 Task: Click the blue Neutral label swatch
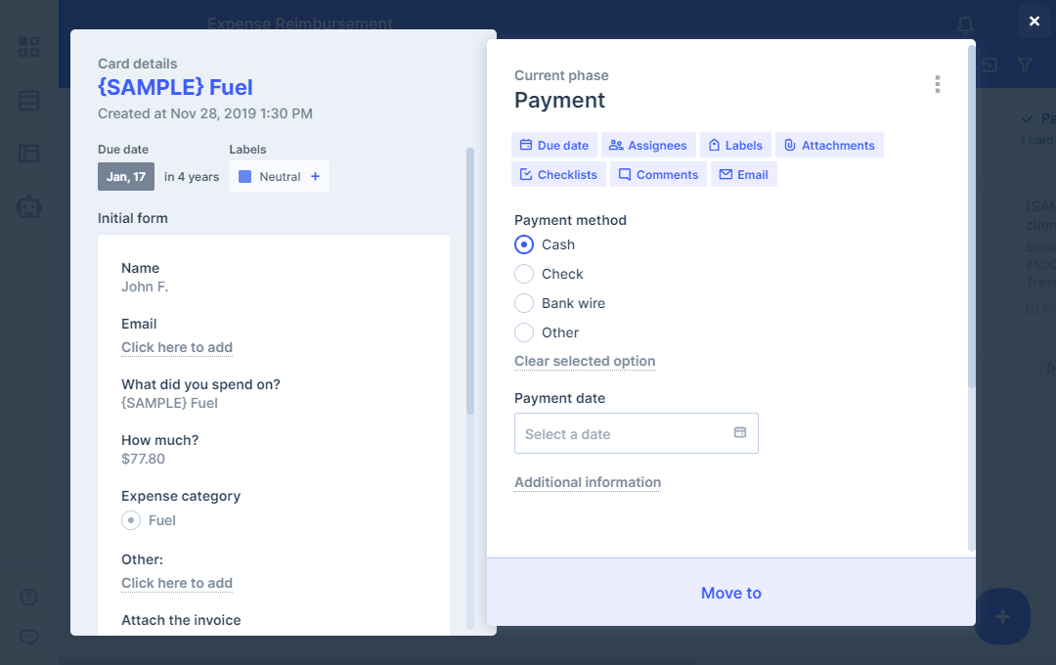tap(245, 177)
